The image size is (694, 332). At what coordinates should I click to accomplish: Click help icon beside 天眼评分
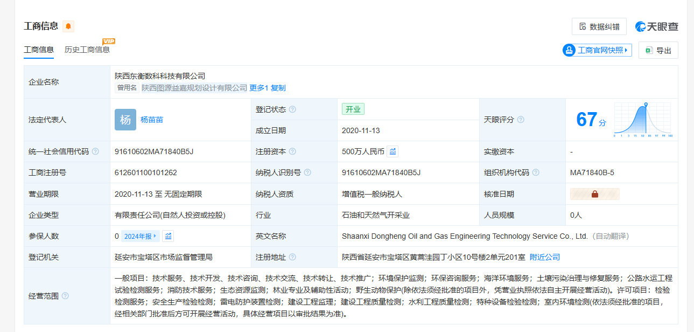tap(521, 120)
